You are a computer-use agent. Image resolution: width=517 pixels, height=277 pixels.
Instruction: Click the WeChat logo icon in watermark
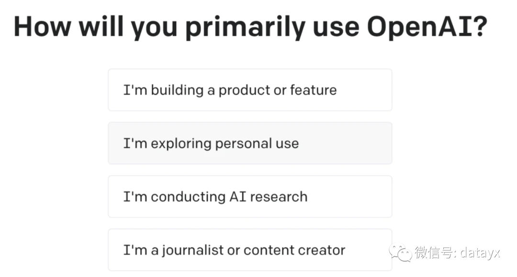(400, 253)
